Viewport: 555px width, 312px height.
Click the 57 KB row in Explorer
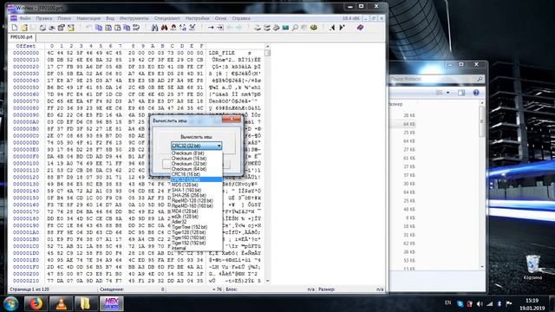coord(409,175)
